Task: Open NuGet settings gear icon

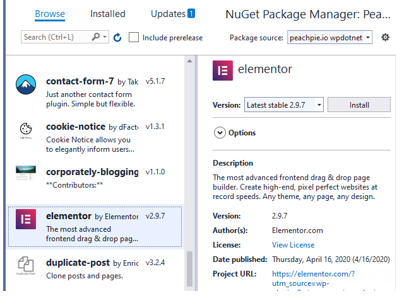Action: (x=385, y=37)
